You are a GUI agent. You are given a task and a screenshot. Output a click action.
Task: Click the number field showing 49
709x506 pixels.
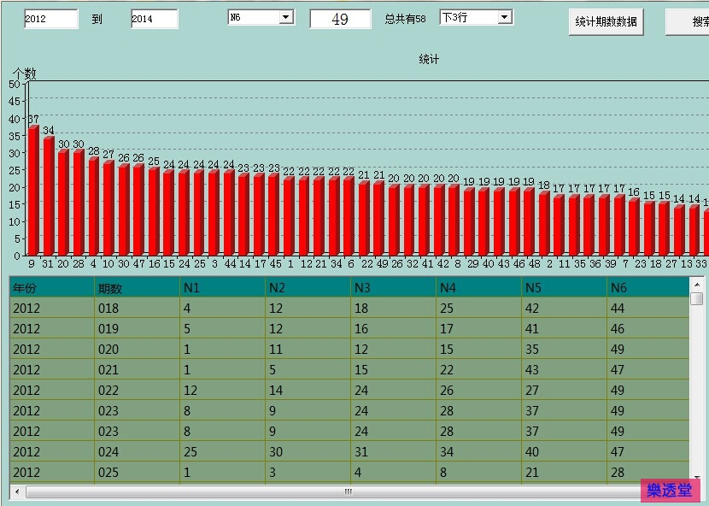pos(340,19)
